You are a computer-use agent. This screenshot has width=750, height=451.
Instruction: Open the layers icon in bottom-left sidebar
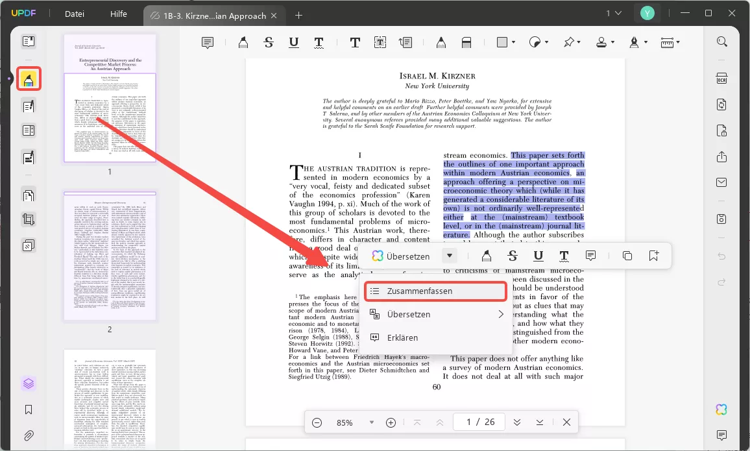coord(28,384)
